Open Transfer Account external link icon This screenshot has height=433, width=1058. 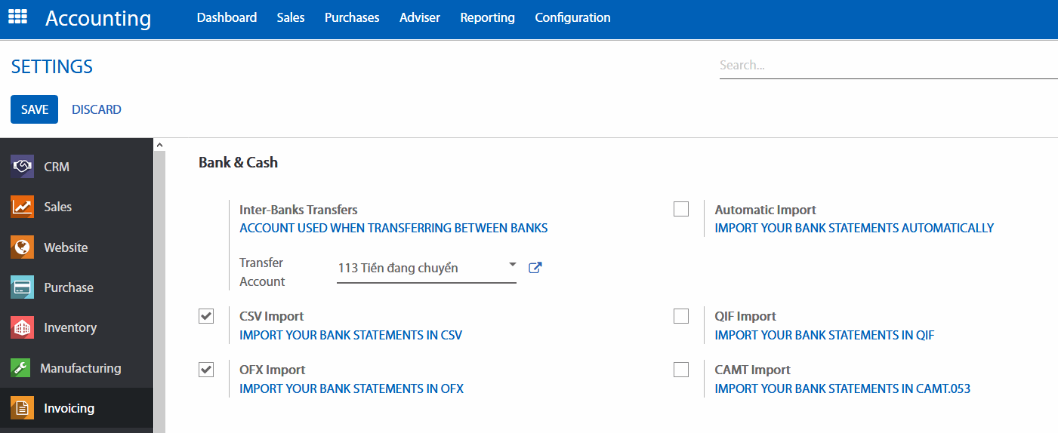(535, 268)
